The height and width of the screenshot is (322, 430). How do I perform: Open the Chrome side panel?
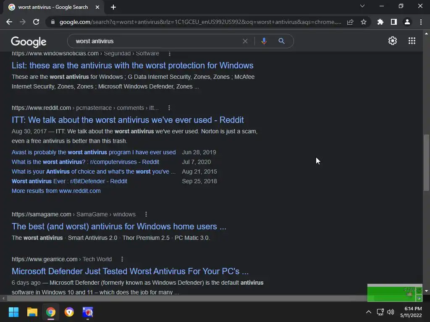click(394, 22)
